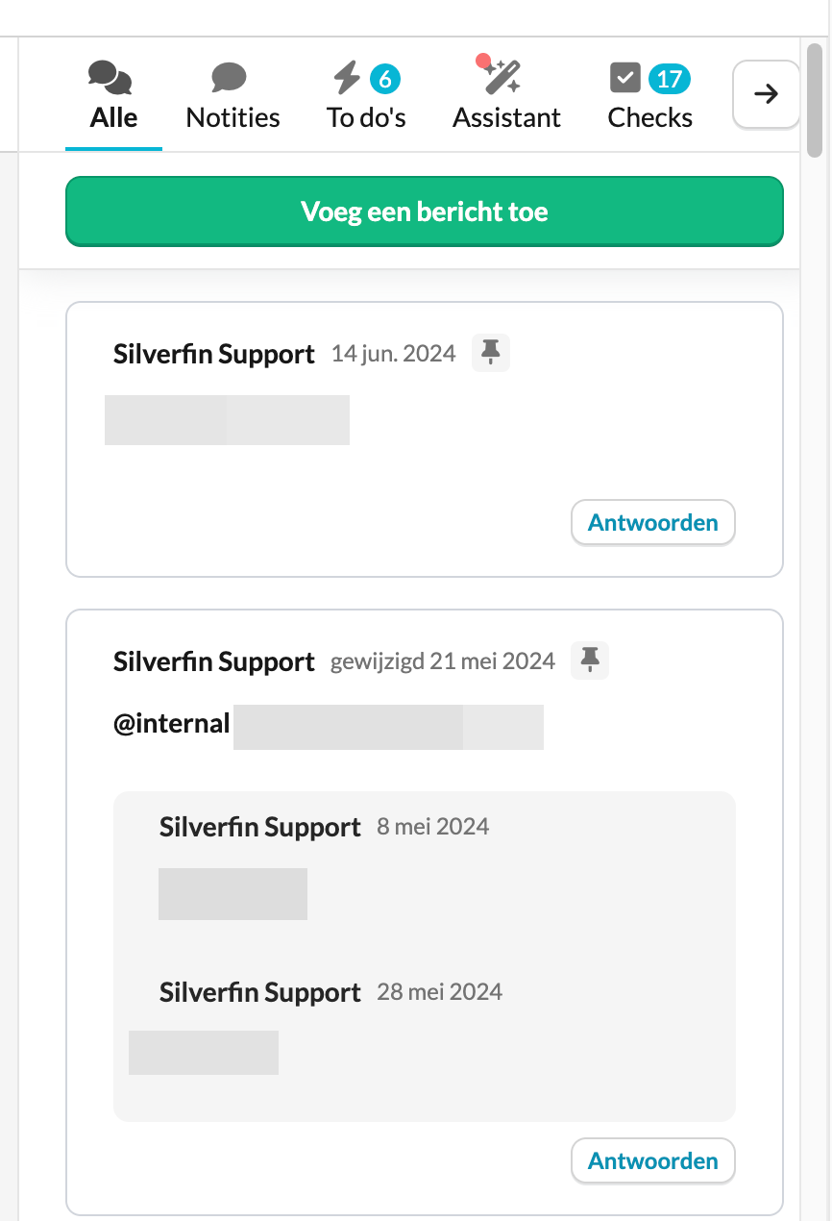Toggle the pin on the gewijzigd 21 mei message
Screen dimensions: 832x1221
(590, 660)
